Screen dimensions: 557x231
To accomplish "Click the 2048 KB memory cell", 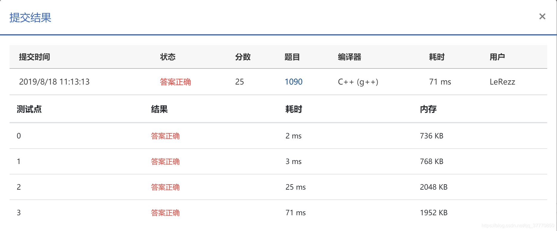I will (x=434, y=187).
